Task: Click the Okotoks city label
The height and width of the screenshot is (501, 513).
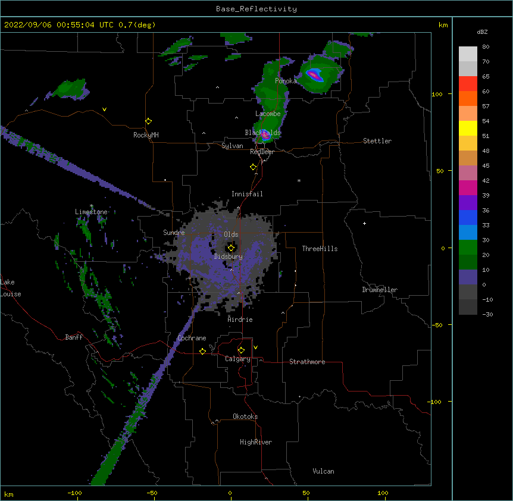Action: tap(245, 417)
